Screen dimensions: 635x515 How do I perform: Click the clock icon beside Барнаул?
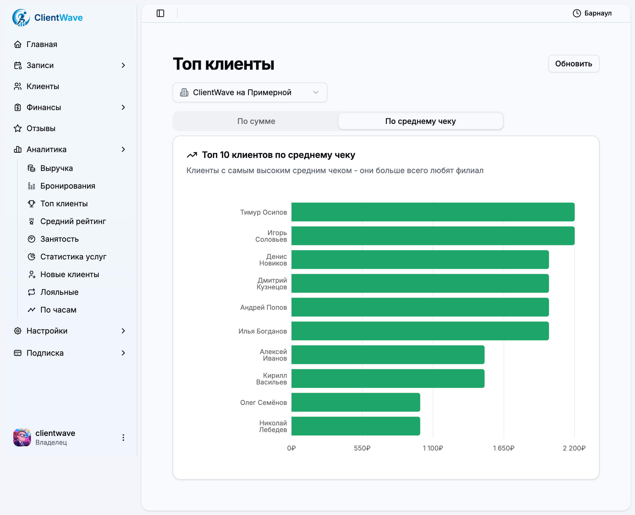click(576, 13)
